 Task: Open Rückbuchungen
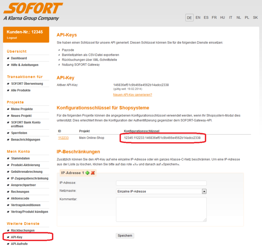pyautogui.click(x=23, y=230)
